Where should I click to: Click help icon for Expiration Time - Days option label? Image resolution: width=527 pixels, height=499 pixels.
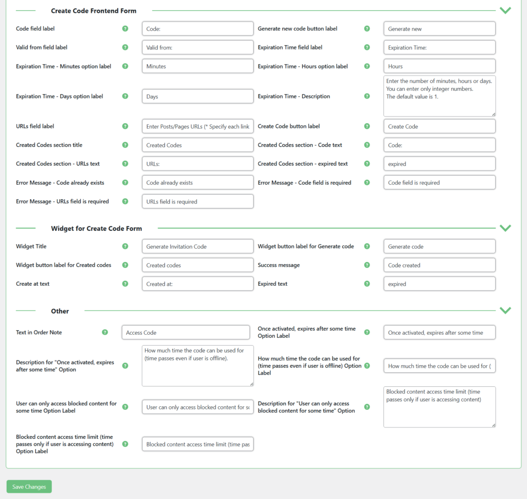(x=125, y=96)
